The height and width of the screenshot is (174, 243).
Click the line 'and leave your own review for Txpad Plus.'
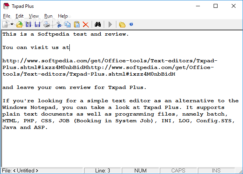[74, 87]
